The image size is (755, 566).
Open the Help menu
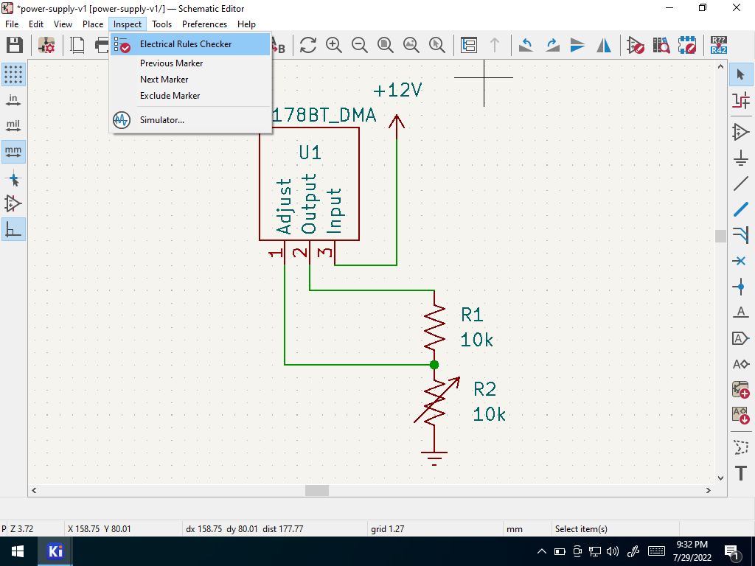(246, 24)
